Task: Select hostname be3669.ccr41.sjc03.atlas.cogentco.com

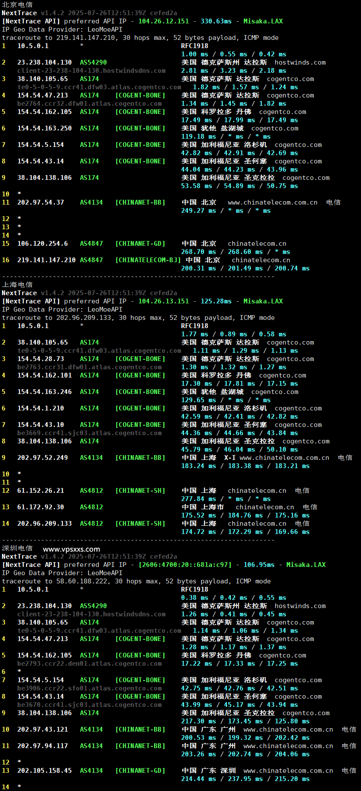Action: point(89,433)
